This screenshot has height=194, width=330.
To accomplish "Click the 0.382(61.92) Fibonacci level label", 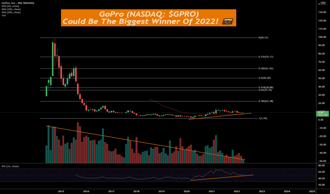I will click(x=266, y=68).
